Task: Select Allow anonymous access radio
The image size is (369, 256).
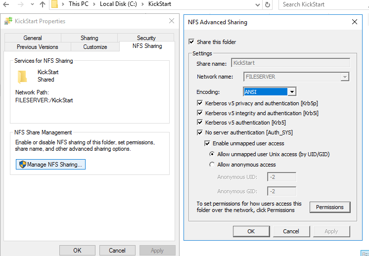Action: [x=212, y=165]
